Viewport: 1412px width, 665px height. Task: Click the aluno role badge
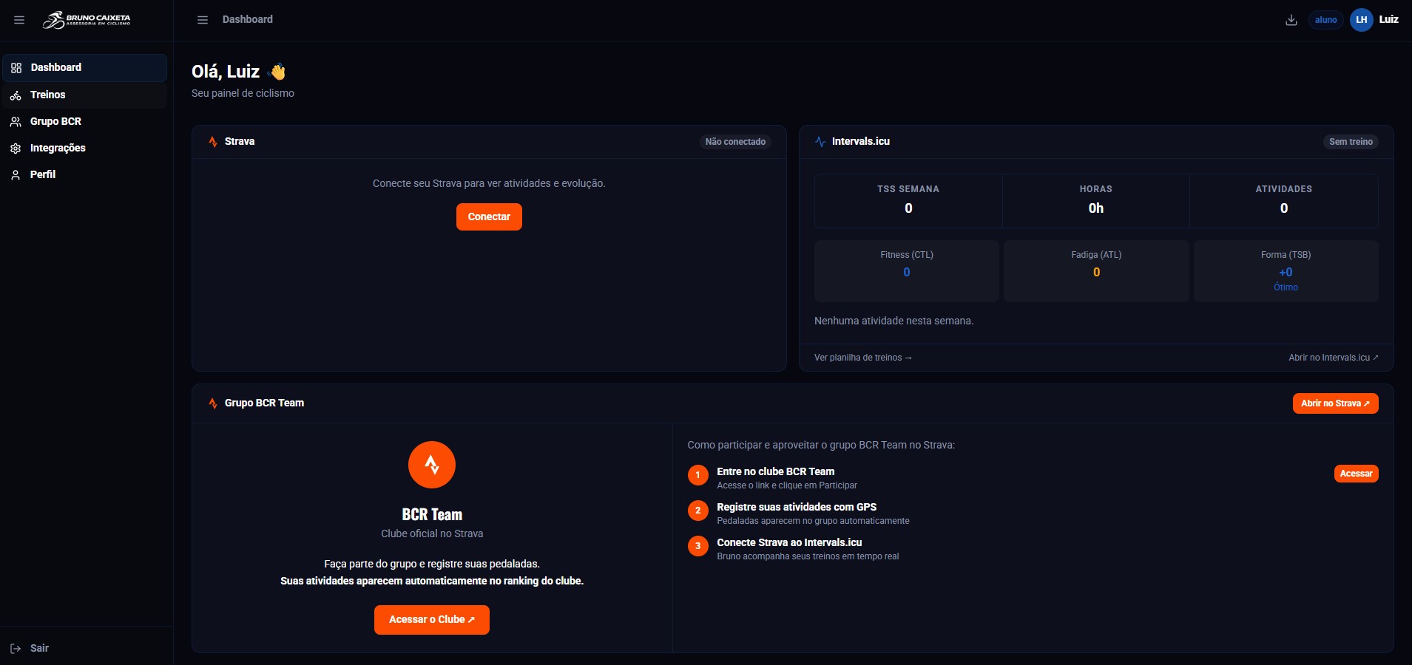1325,20
